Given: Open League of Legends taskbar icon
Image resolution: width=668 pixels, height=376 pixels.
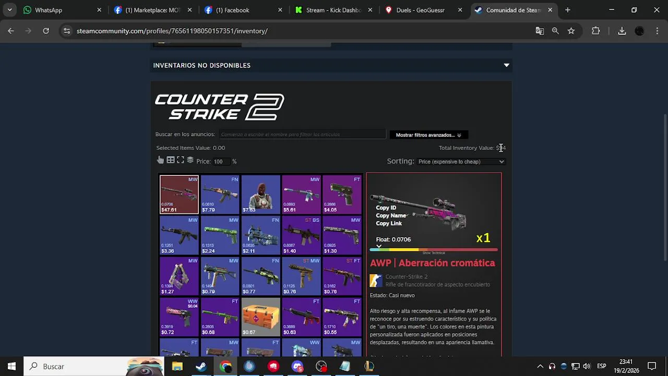Looking at the screenshot, I should (369, 366).
